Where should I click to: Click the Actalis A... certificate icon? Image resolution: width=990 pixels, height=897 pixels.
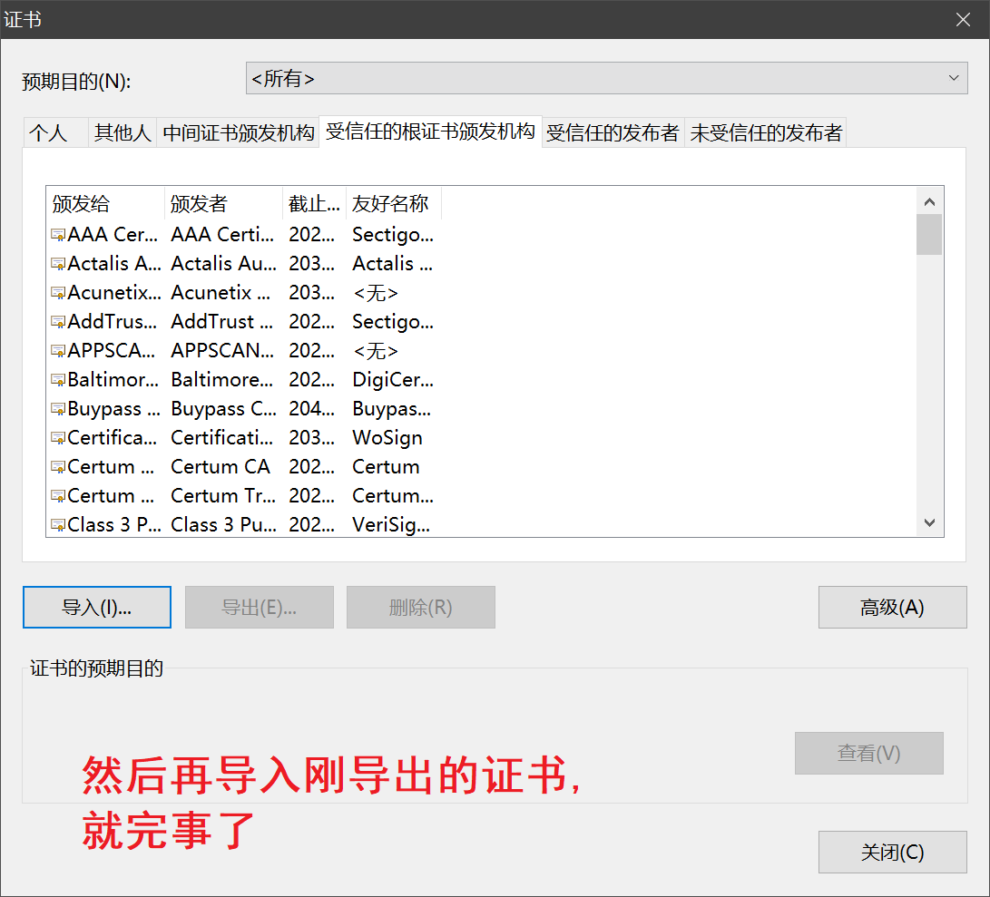point(58,264)
